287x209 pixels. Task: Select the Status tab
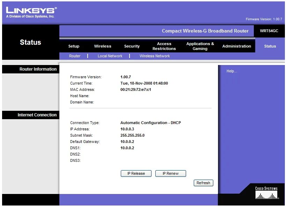(x=270, y=46)
